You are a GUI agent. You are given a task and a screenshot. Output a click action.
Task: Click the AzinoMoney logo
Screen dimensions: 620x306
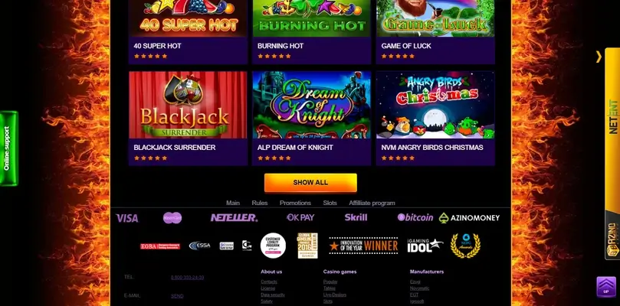(x=469, y=217)
